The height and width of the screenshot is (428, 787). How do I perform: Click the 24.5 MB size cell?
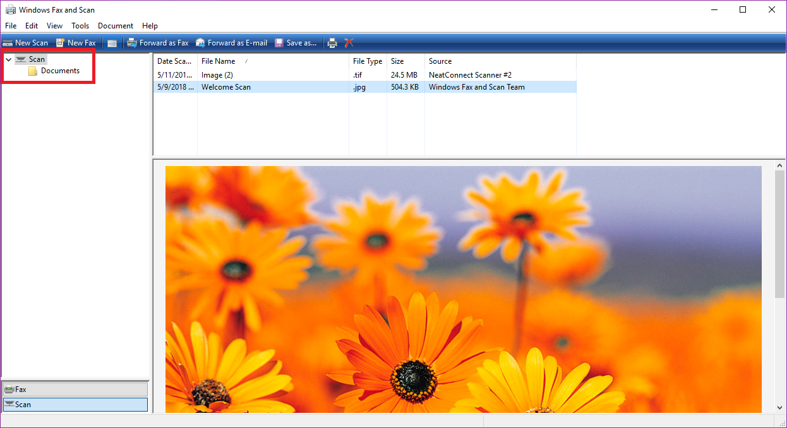tap(404, 75)
